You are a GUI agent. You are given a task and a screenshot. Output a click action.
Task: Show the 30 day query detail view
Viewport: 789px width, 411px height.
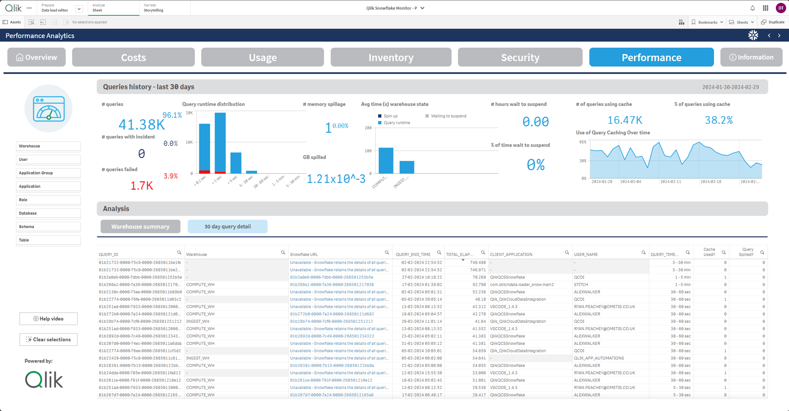click(x=228, y=227)
